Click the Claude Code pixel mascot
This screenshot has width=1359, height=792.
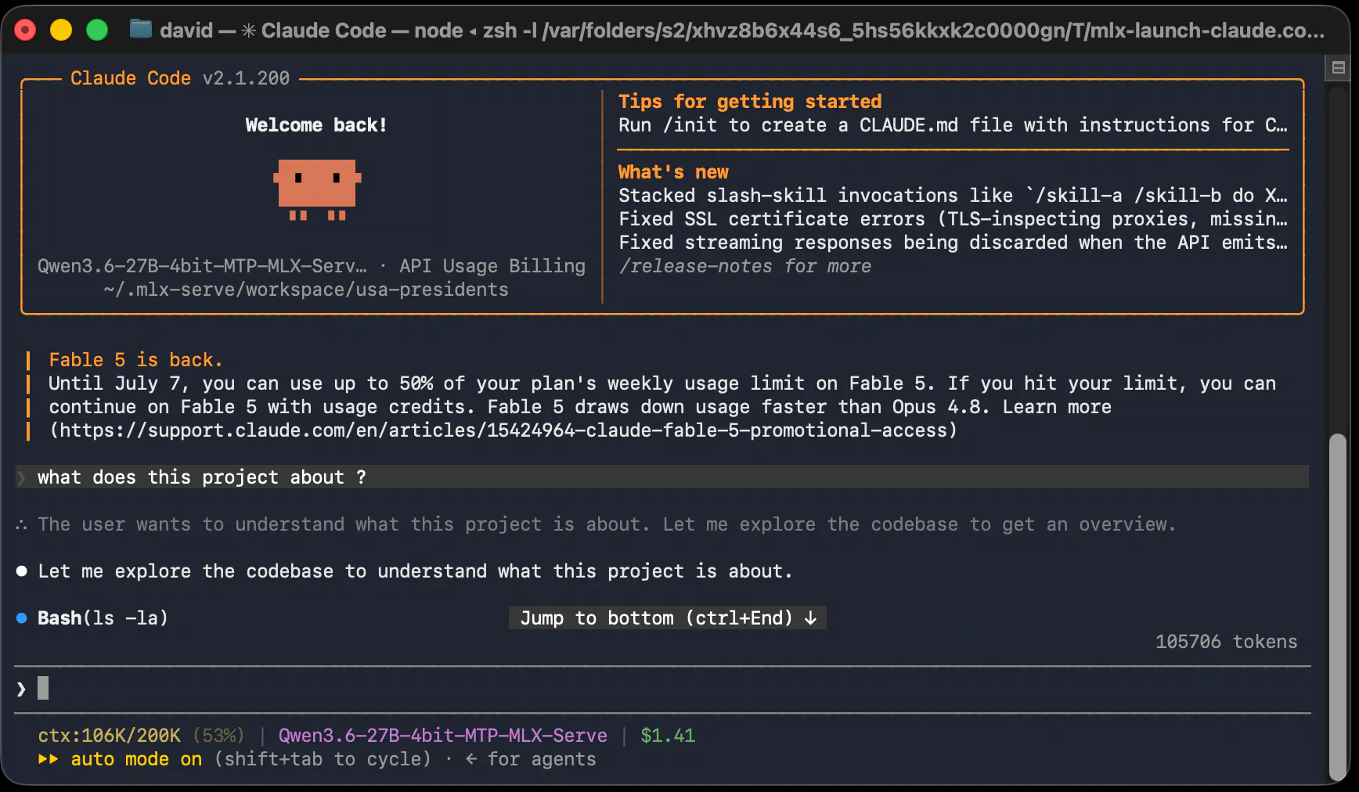(x=317, y=189)
